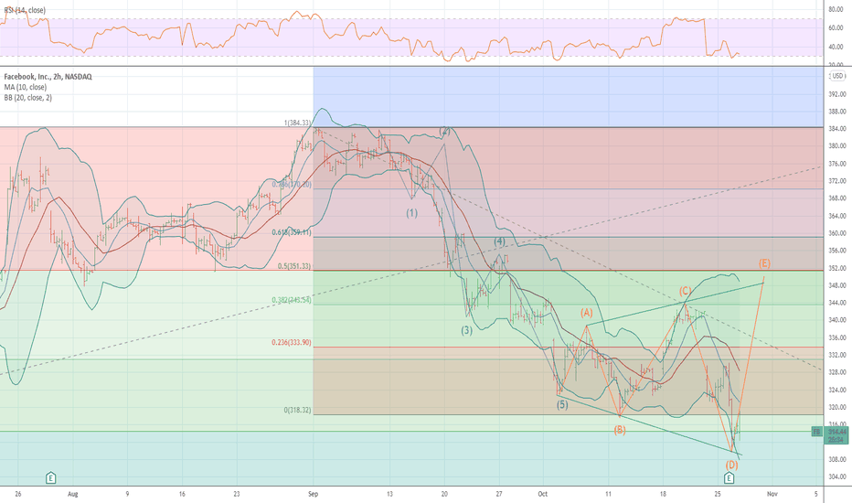Click the 384.00 price axis label
Screen dimensions: 852x503
pyautogui.click(x=837, y=129)
